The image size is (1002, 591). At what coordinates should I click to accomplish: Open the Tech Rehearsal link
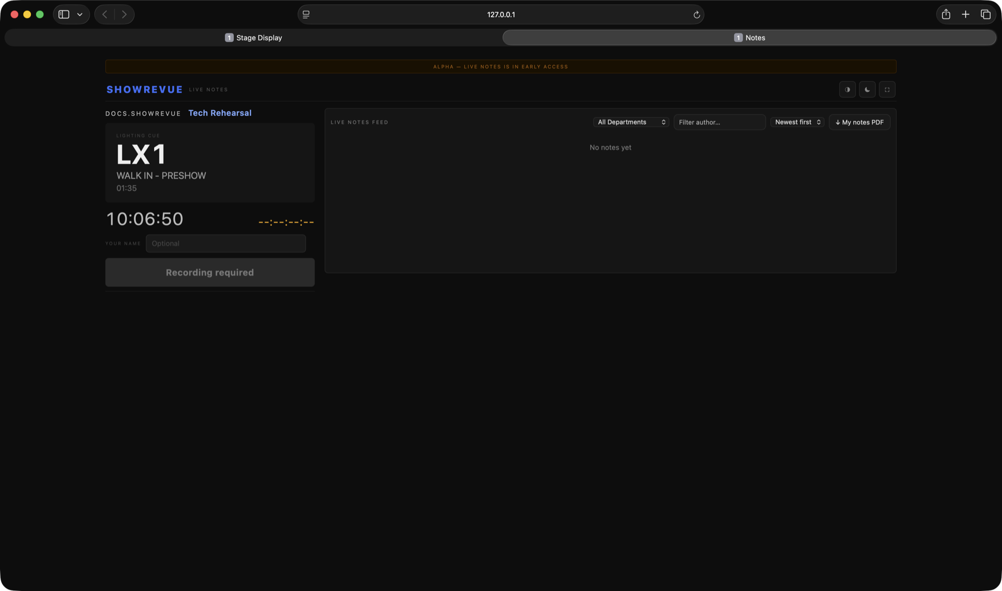(x=220, y=113)
